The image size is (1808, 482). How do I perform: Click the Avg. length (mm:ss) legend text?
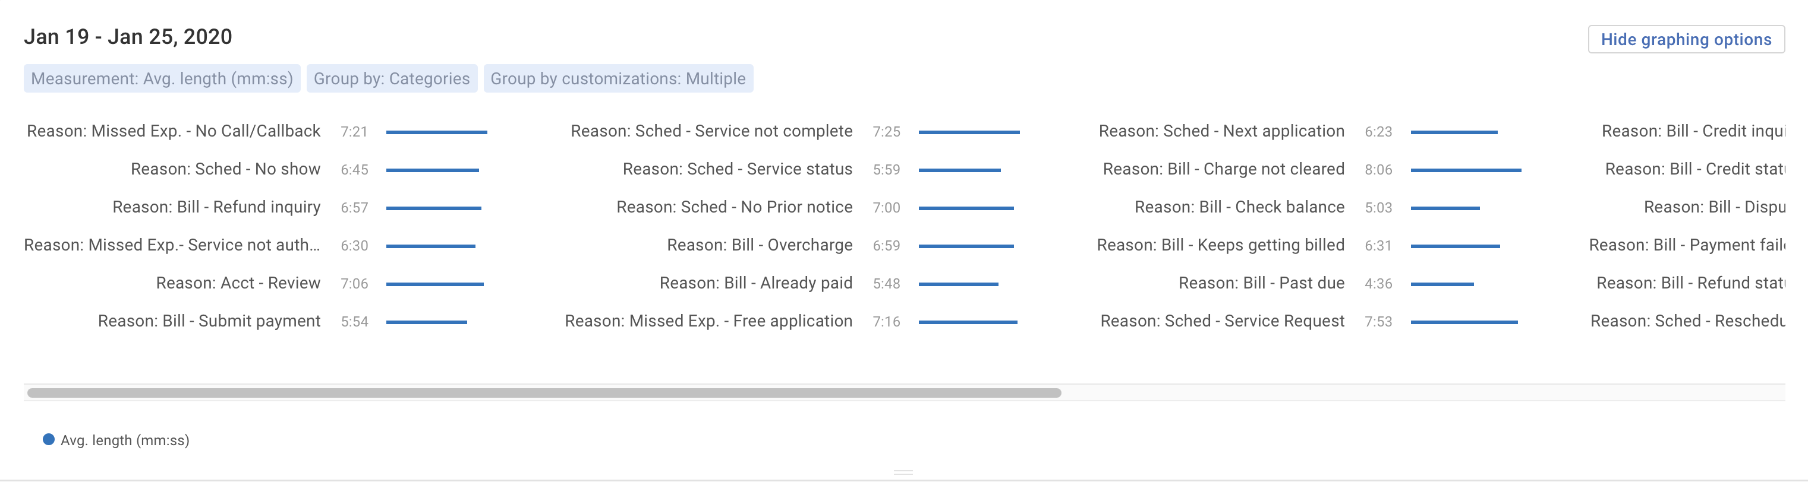coord(125,440)
